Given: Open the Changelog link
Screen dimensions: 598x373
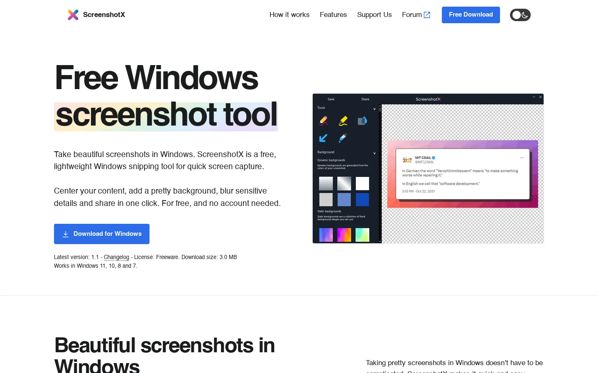Looking at the screenshot, I should (x=116, y=257).
